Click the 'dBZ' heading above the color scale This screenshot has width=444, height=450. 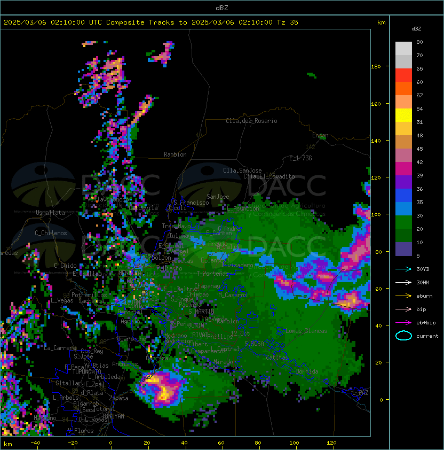[x=416, y=29]
